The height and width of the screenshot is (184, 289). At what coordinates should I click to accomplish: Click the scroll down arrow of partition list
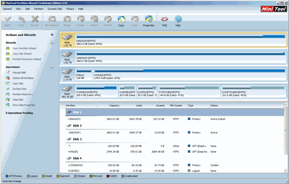coord(286,171)
